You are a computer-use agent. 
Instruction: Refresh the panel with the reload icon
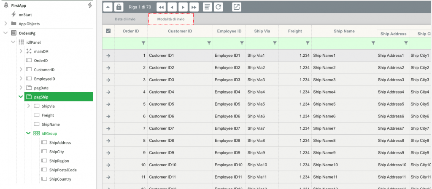pos(219,7)
